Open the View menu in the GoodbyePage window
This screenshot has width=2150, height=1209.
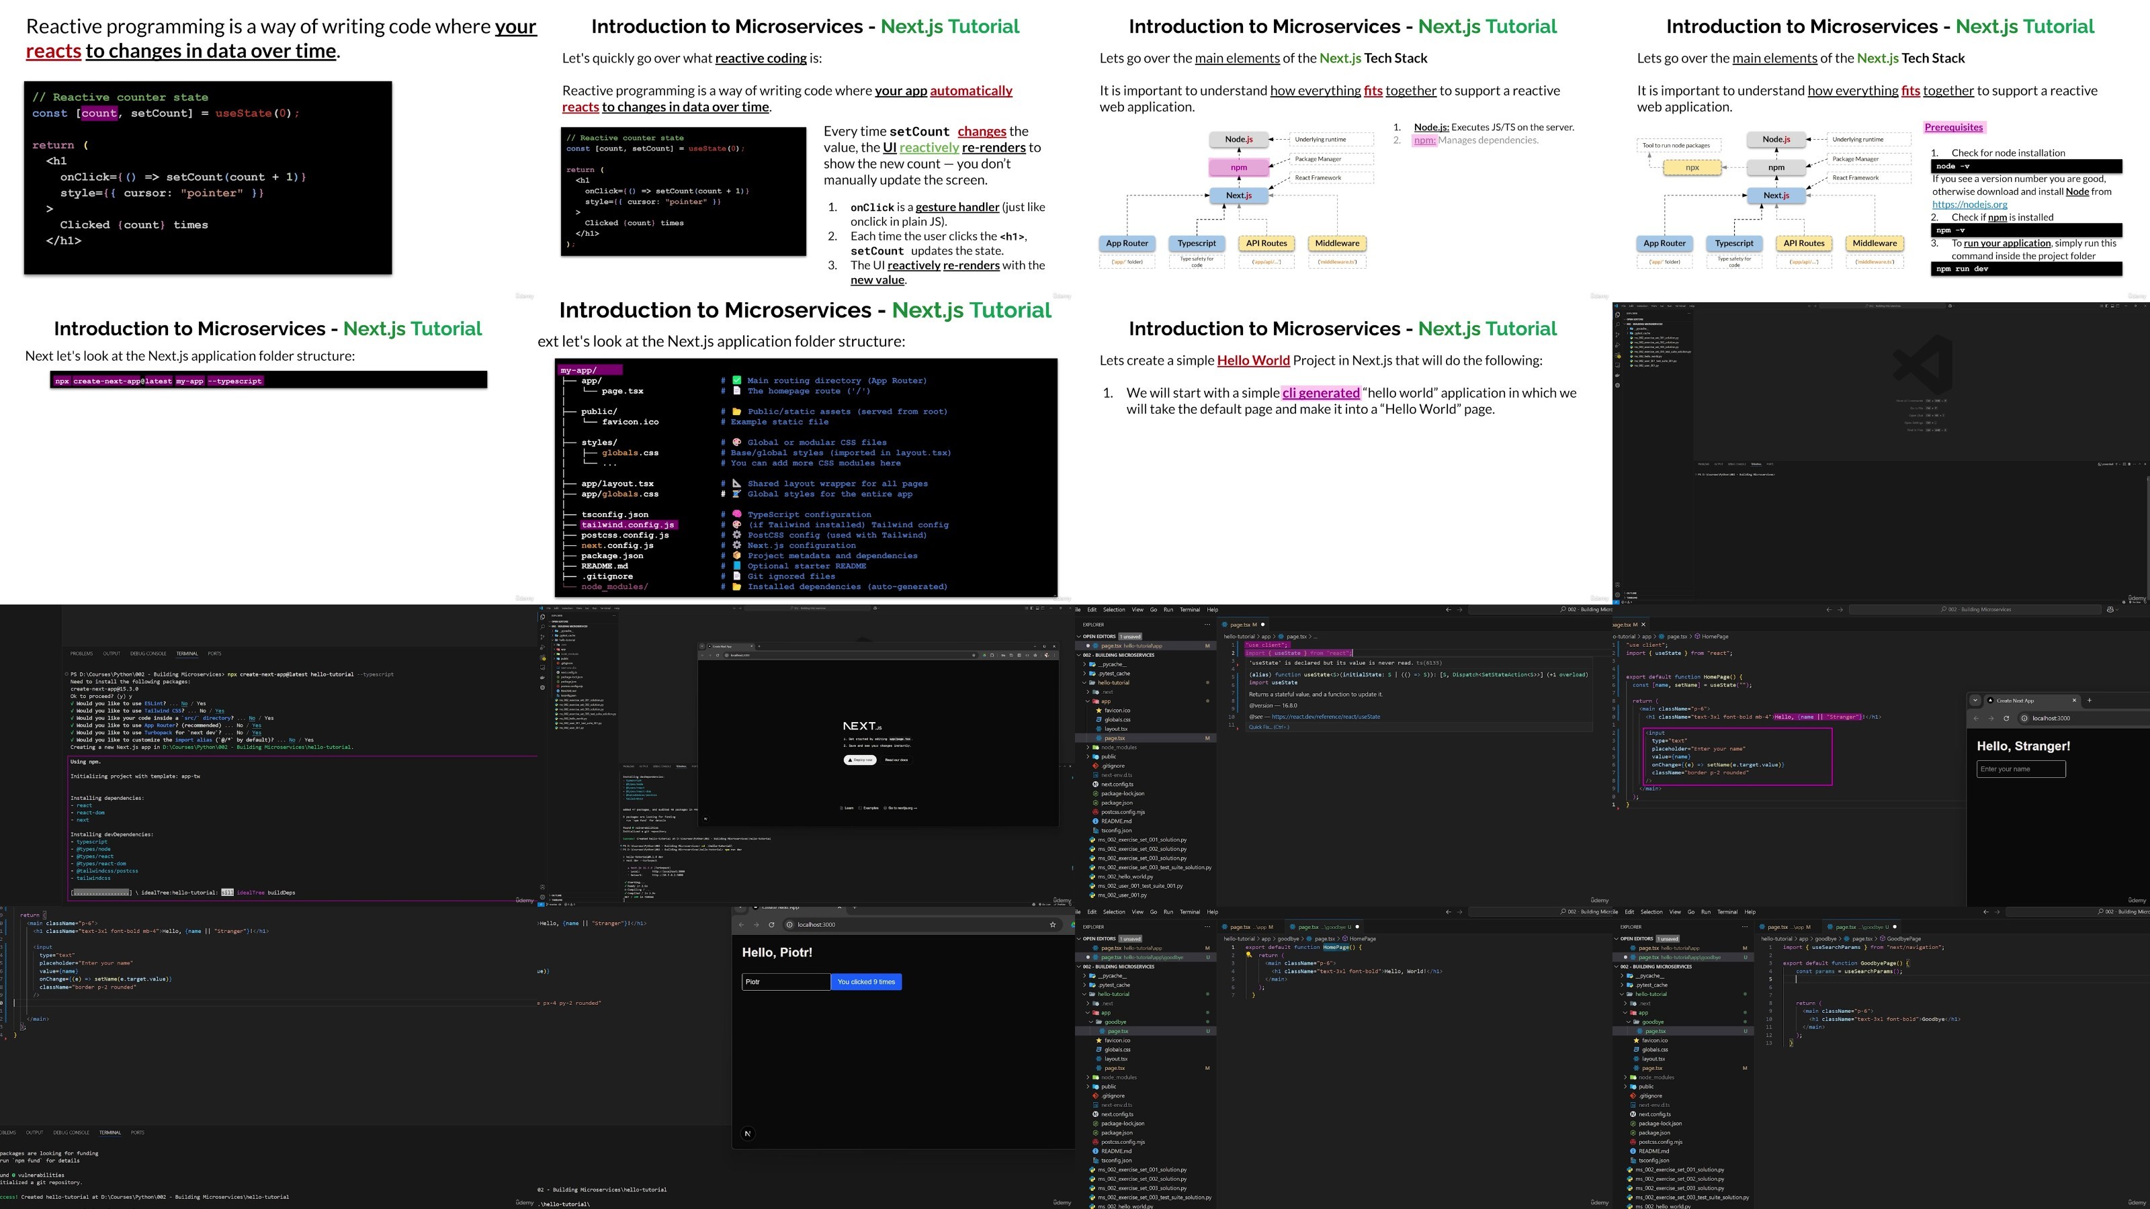1674,912
